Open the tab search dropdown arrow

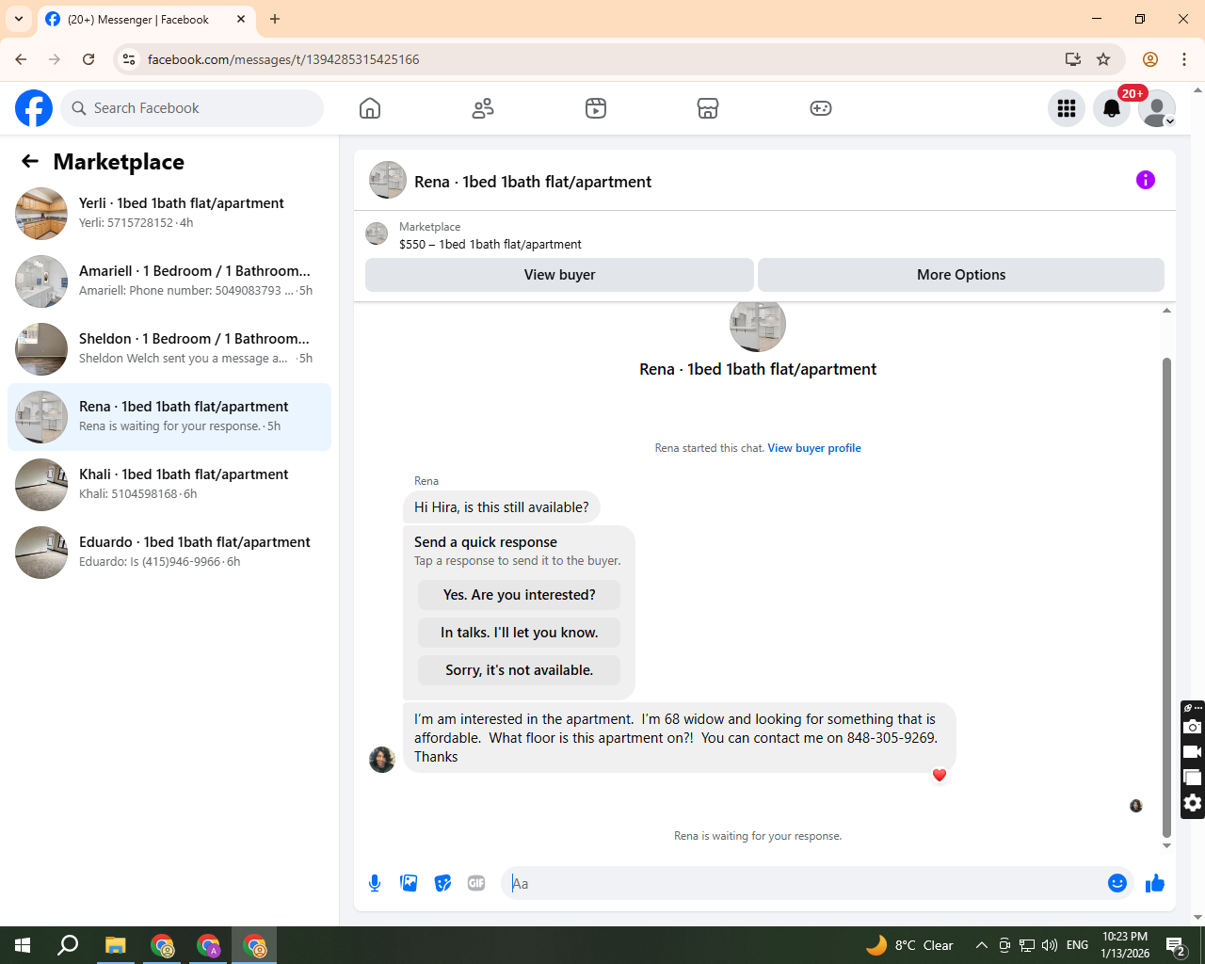tap(19, 19)
